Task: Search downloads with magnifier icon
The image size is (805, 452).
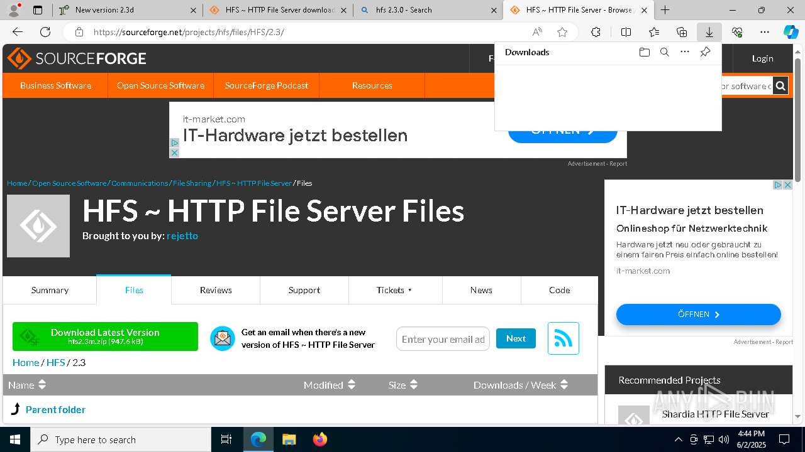Action: (664, 52)
